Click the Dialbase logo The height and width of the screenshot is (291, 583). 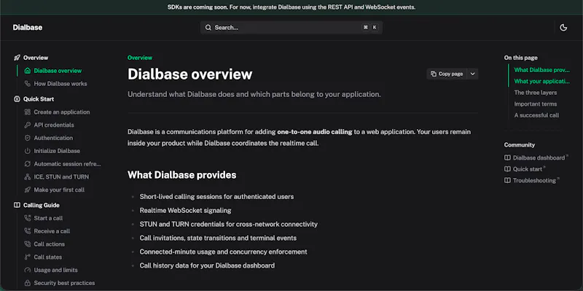[28, 28]
